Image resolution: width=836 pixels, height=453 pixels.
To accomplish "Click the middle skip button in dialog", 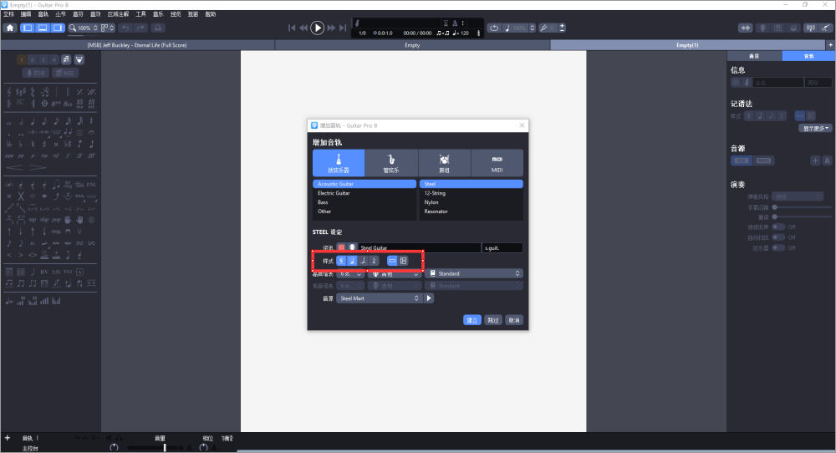I will coord(493,320).
